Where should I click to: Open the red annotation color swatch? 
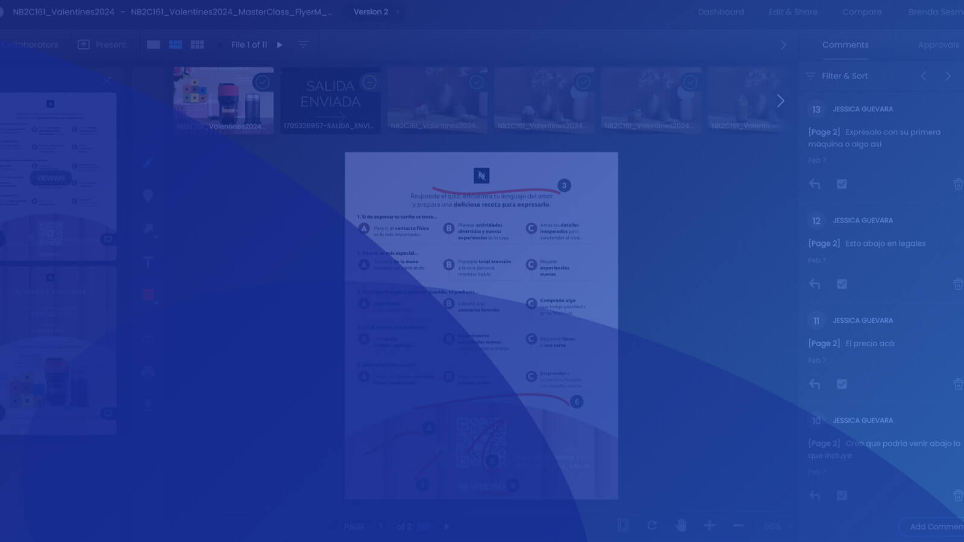[148, 294]
